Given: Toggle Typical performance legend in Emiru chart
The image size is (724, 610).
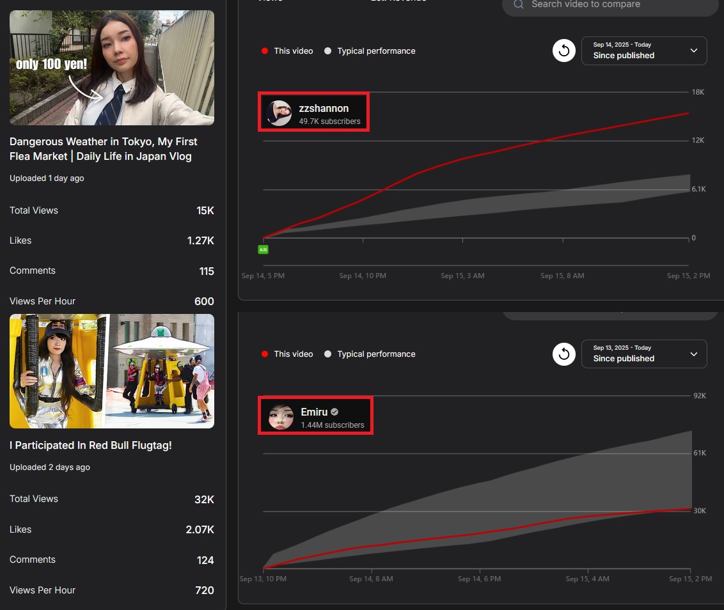Looking at the screenshot, I should (x=370, y=354).
